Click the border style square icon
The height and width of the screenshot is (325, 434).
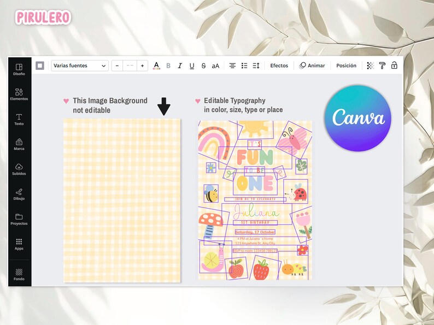coord(40,66)
